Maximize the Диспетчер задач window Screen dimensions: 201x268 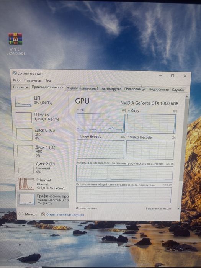click(173, 75)
